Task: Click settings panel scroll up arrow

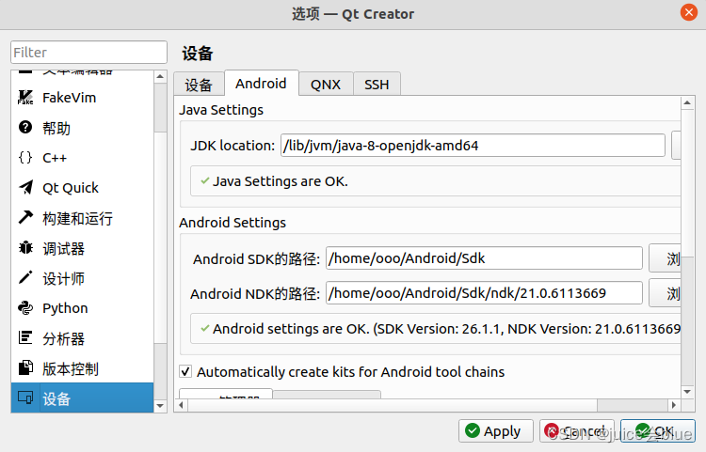Action: point(687,102)
